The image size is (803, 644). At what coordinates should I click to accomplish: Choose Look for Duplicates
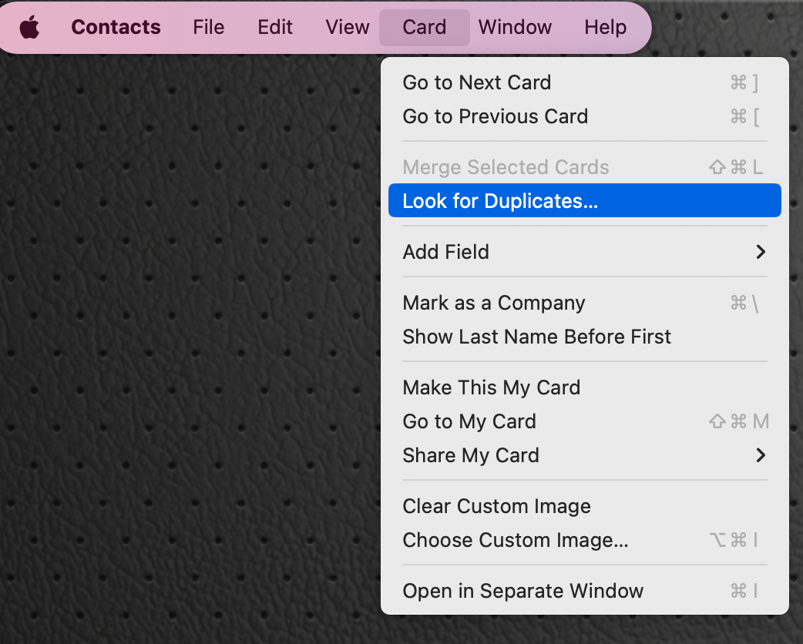(500, 201)
